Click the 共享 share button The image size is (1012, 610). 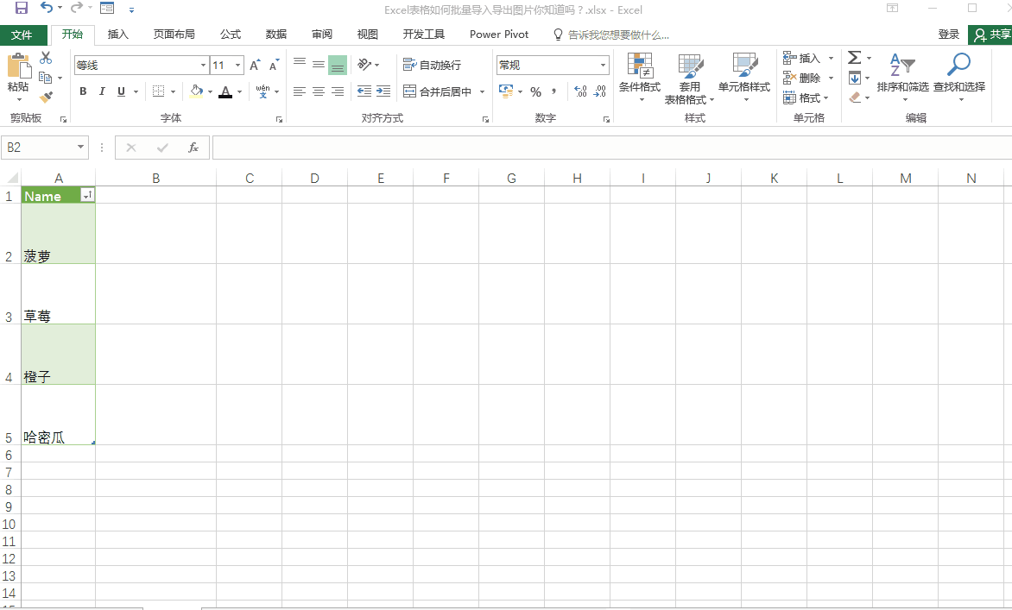pyautogui.click(x=990, y=35)
